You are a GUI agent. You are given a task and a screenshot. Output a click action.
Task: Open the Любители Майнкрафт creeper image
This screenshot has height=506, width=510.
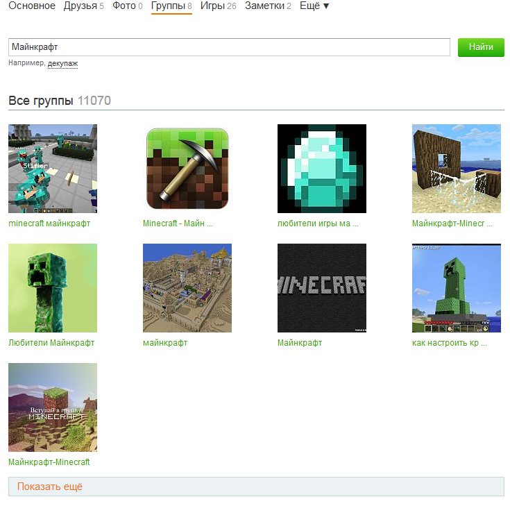click(x=53, y=288)
